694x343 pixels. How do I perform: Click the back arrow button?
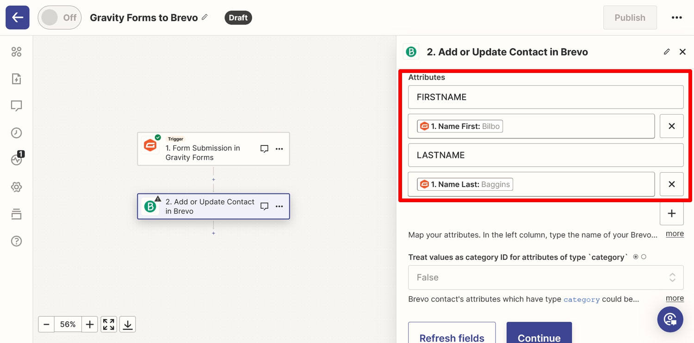[x=18, y=18]
